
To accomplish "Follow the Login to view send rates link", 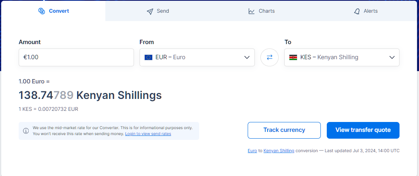I will tap(148, 133).
